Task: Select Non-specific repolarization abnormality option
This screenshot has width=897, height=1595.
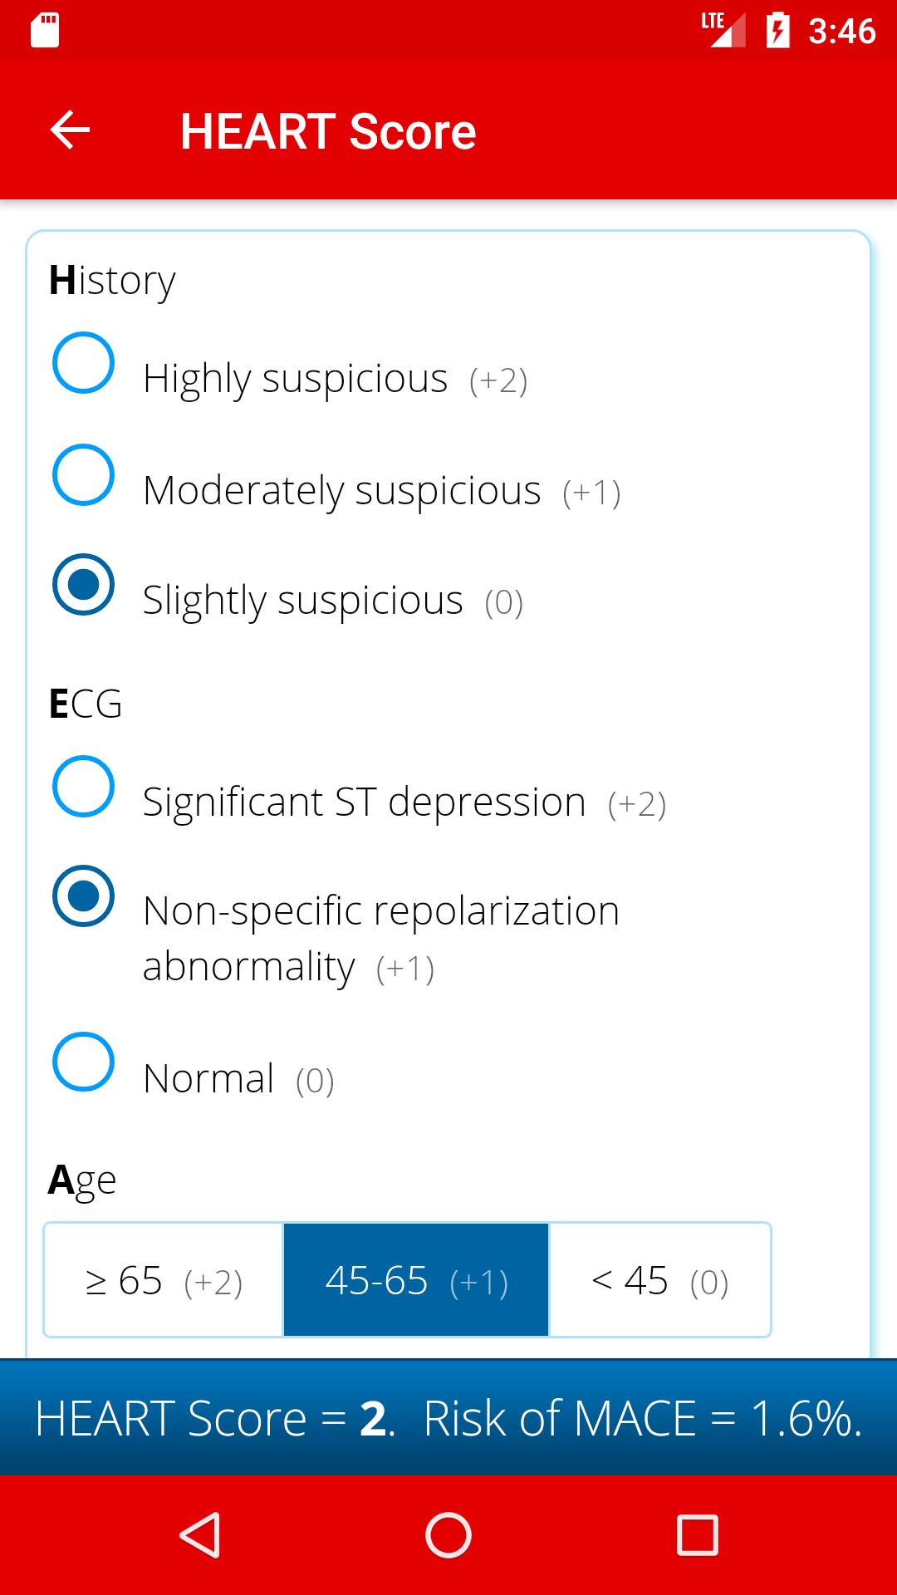Action: 83,896
